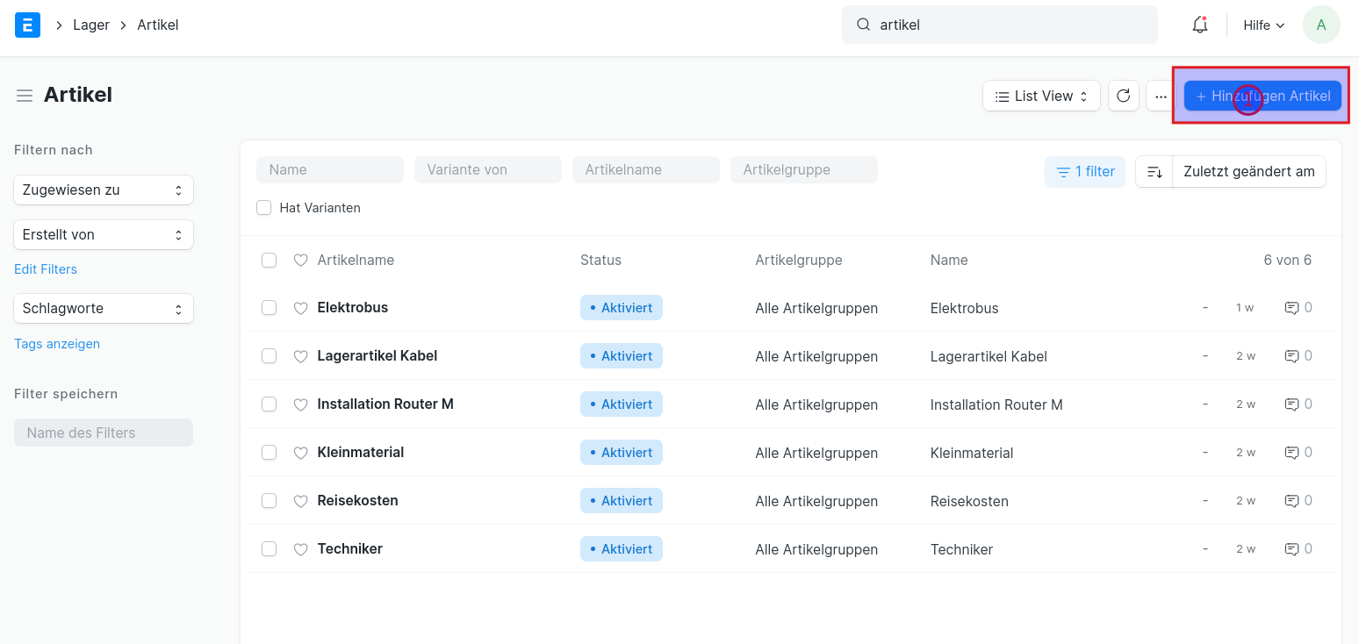Like the Elektrobus item heart
This screenshot has height=644, width=1359.
tap(300, 308)
